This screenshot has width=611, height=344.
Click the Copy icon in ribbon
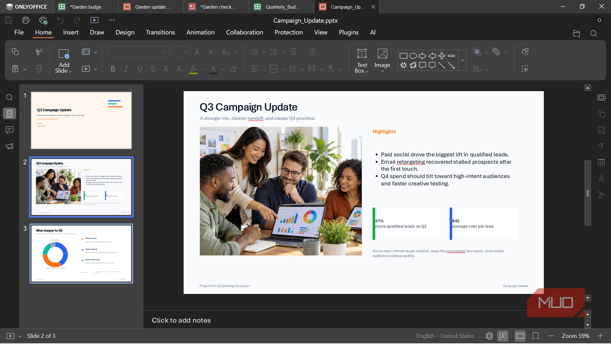coord(15,52)
